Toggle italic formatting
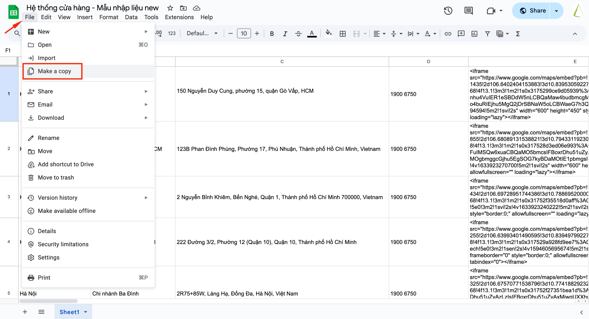589x319 pixels. [285, 34]
